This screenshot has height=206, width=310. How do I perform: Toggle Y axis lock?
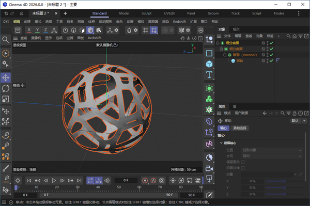pyautogui.click(x=37, y=30)
